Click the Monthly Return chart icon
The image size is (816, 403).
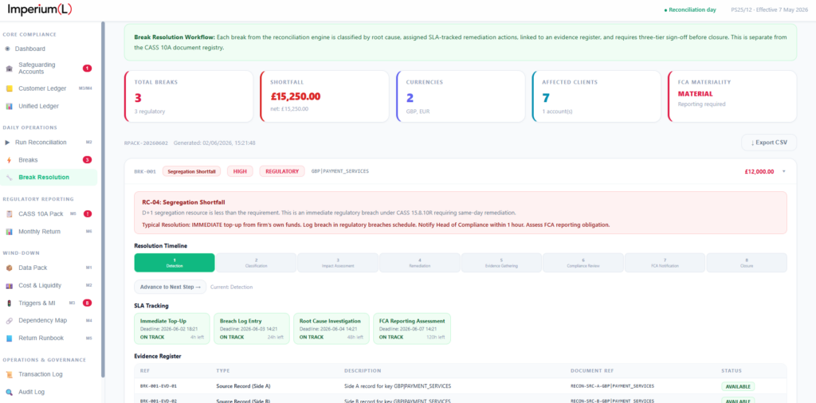point(9,232)
